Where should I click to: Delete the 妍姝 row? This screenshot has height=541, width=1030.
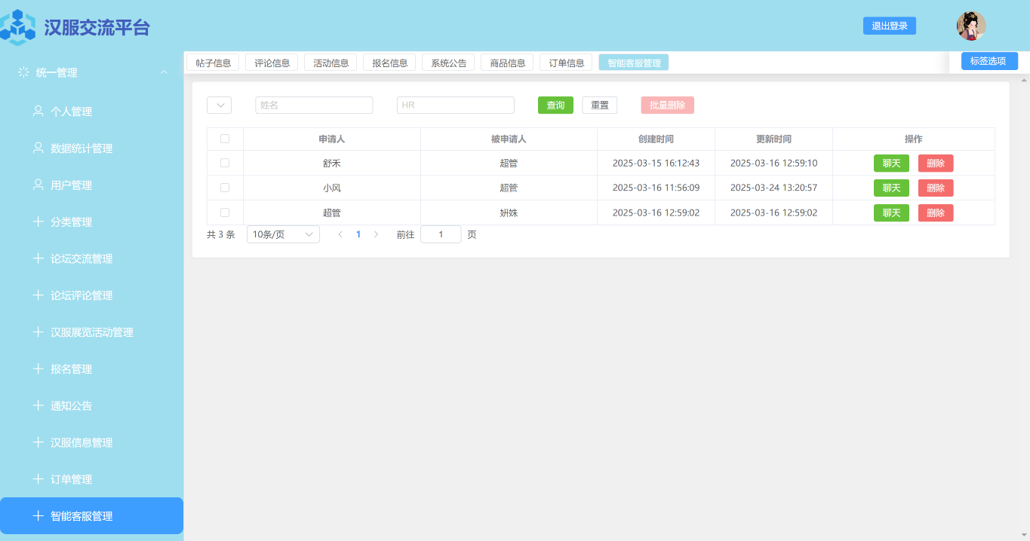[x=936, y=212]
